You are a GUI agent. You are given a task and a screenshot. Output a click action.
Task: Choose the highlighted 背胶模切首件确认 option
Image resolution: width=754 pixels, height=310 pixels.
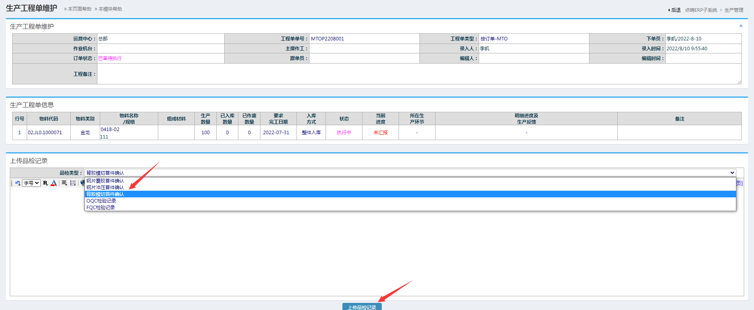pos(105,194)
